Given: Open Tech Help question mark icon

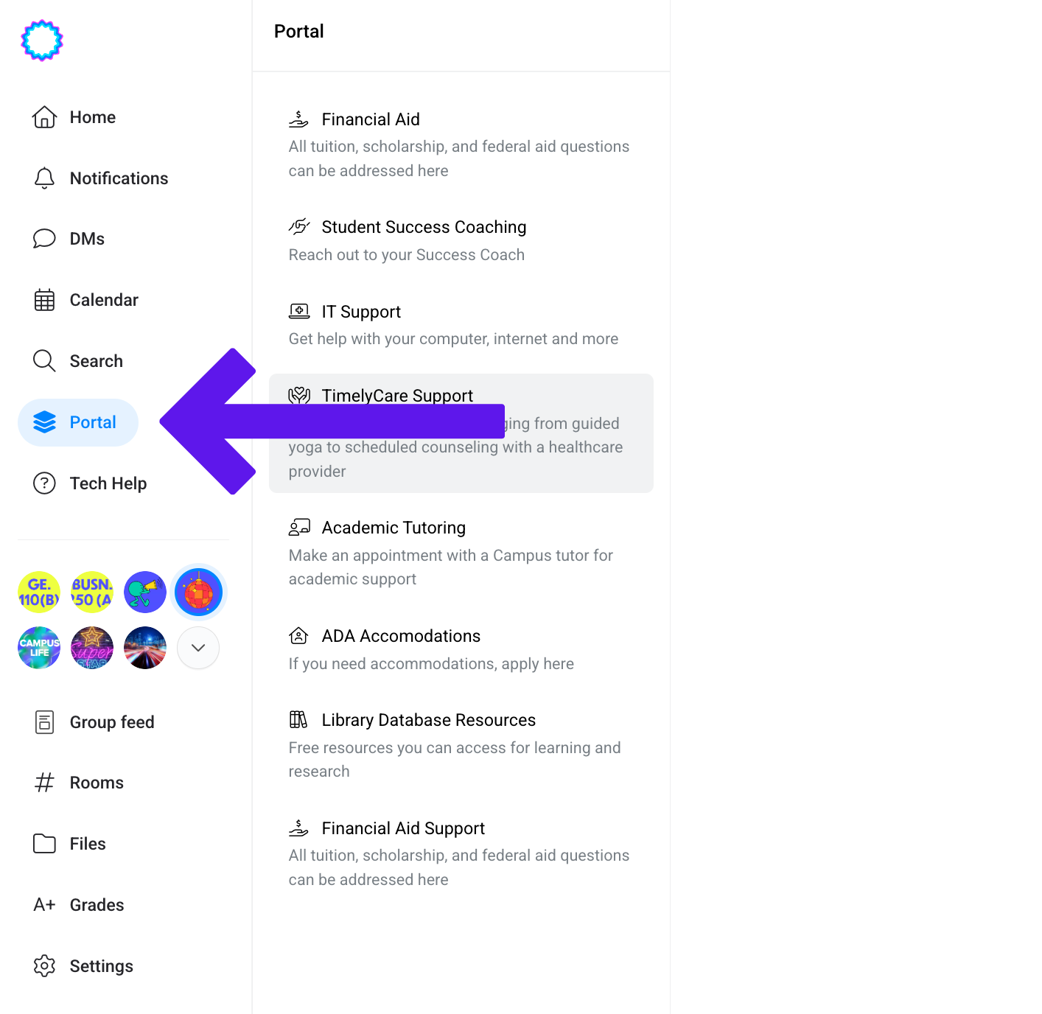Looking at the screenshot, I should click(x=108, y=483).
